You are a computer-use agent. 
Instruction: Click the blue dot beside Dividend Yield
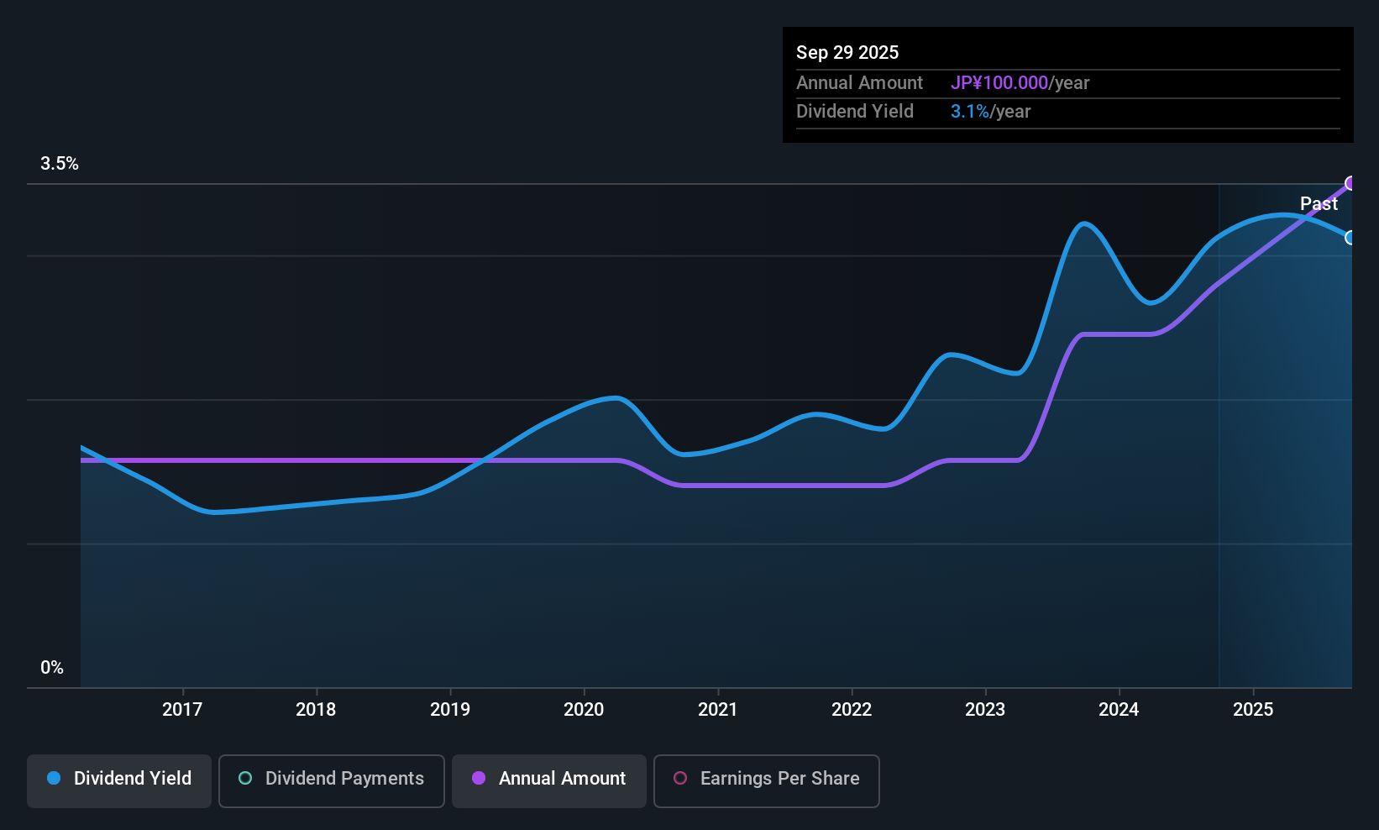tap(54, 779)
